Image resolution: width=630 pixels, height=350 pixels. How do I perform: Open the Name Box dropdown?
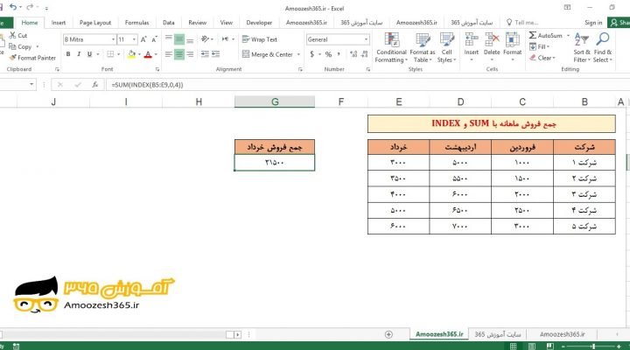31,84
